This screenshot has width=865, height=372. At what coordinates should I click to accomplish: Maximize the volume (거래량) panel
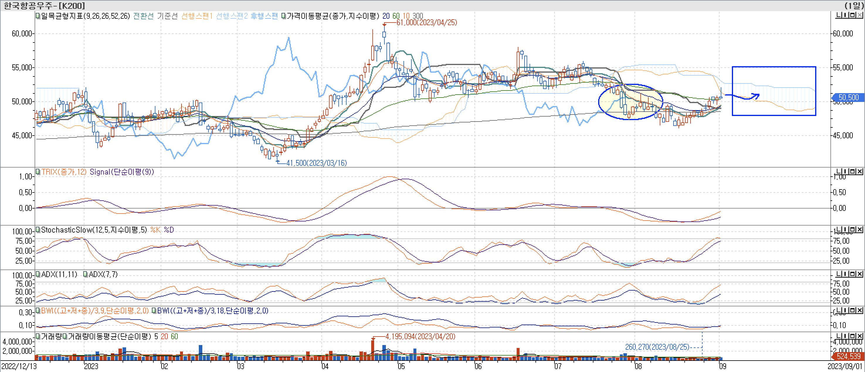tap(853, 336)
